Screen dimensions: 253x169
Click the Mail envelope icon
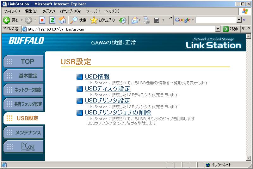pyautogui.click(x=135, y=20)
